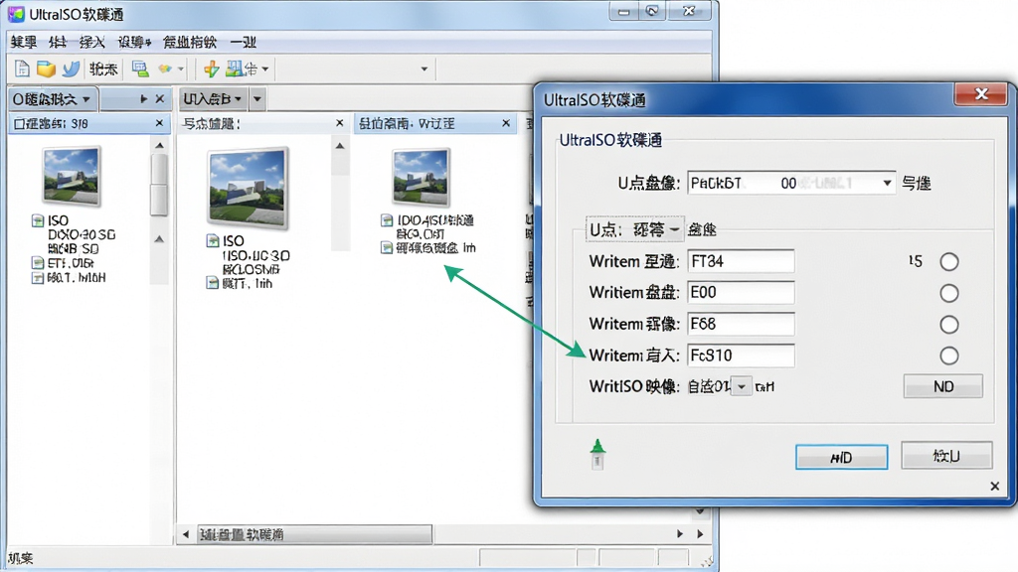Click the small arrow right of U入盘B dropdown

pyautogui.click(x=257, y=99)
